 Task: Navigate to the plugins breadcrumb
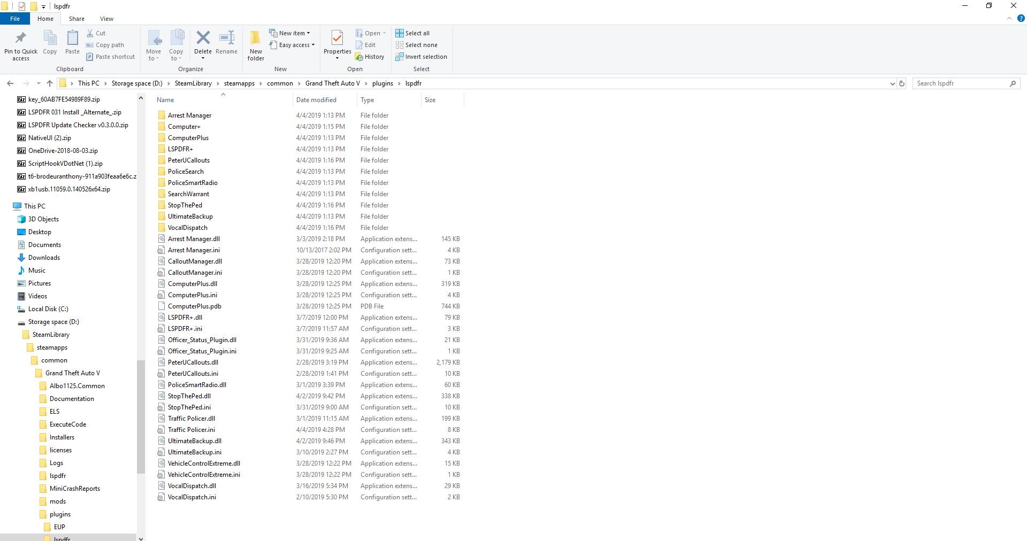(x=382, y=83)
